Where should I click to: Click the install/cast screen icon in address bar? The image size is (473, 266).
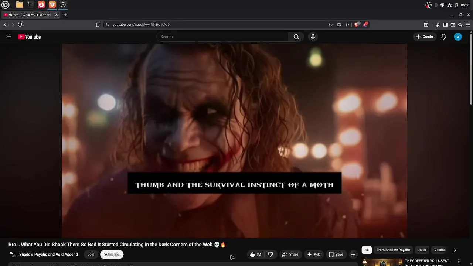[339, 24]
